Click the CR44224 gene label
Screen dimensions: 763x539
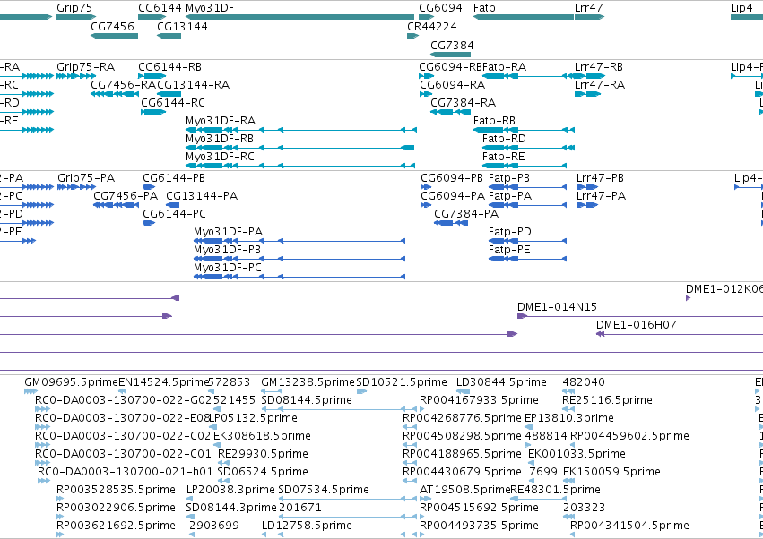(x=432, y=26)
